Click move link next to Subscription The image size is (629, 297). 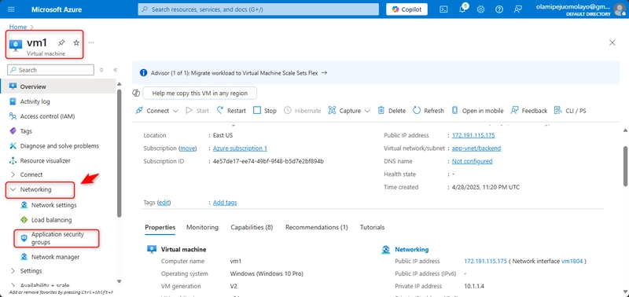click(x=188, y=148)
